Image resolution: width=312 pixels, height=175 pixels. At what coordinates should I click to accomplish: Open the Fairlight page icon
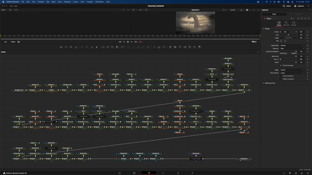178,173
